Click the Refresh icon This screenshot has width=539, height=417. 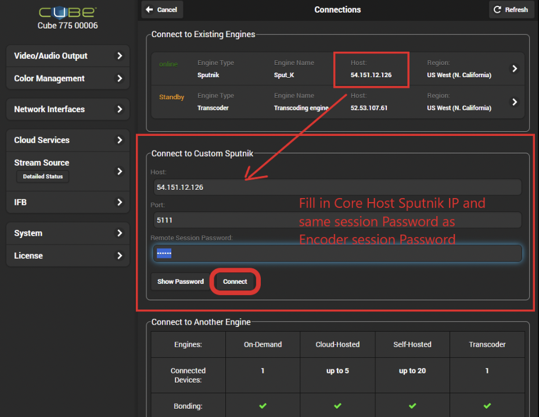pos(498,9)
